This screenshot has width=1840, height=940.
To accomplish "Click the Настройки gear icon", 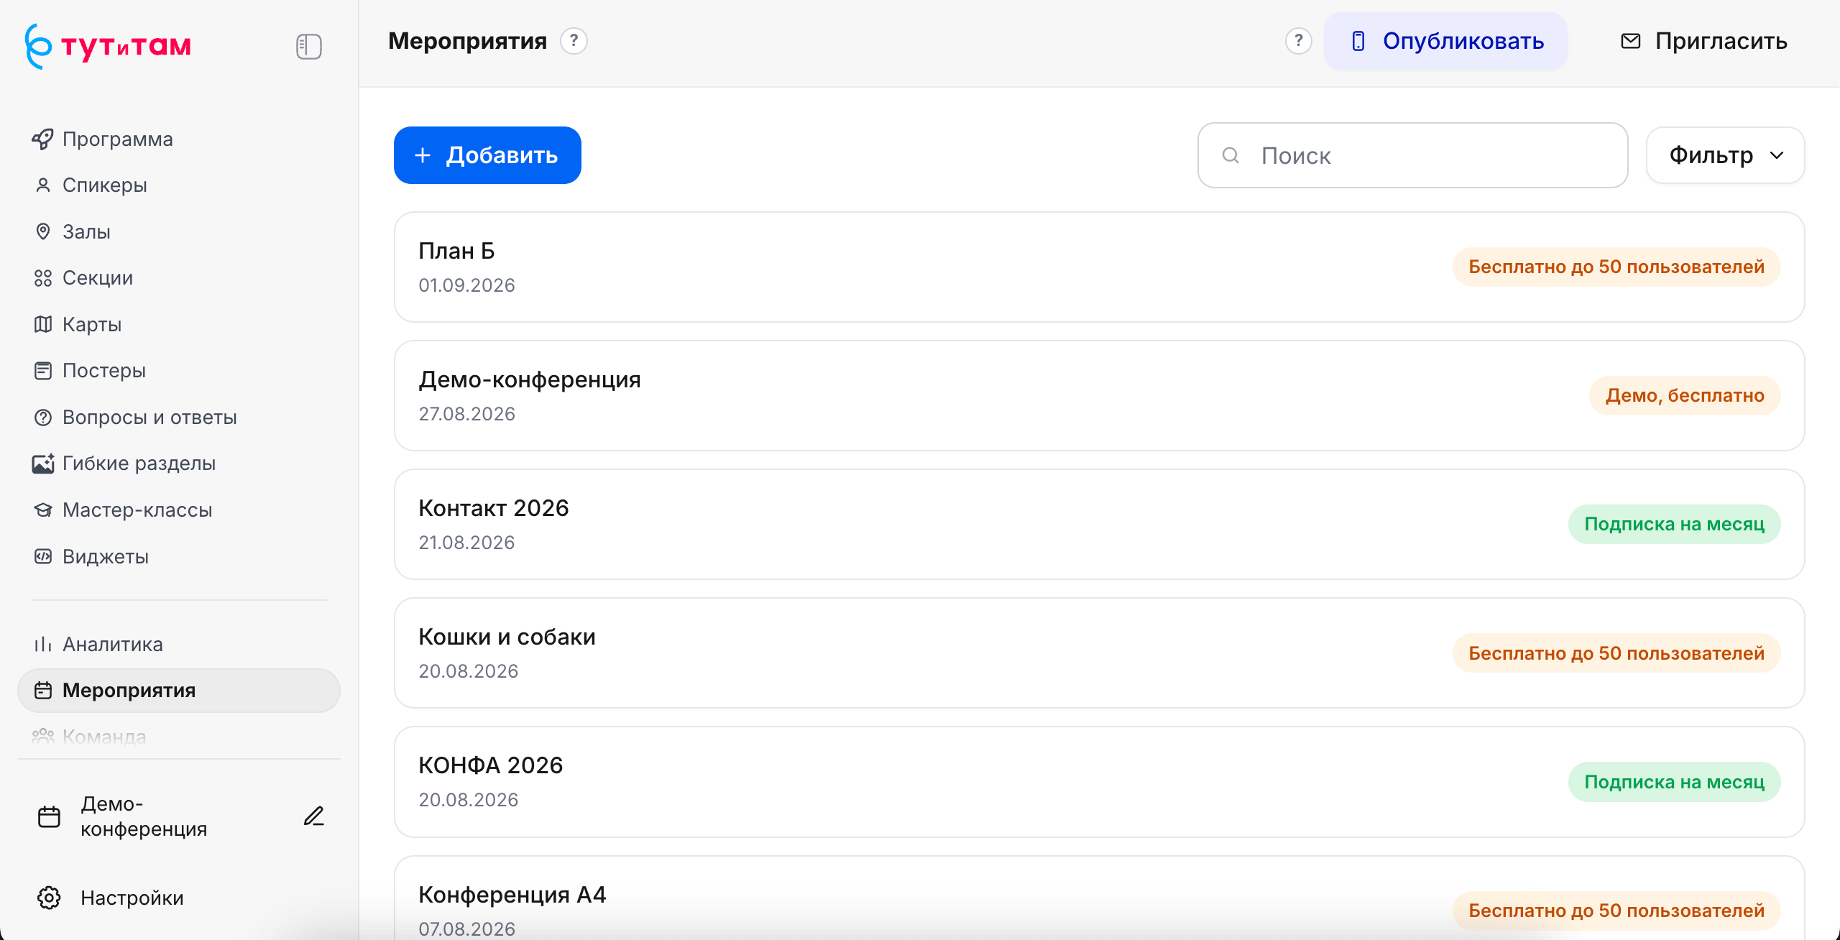I will click(x=49, y=898).
